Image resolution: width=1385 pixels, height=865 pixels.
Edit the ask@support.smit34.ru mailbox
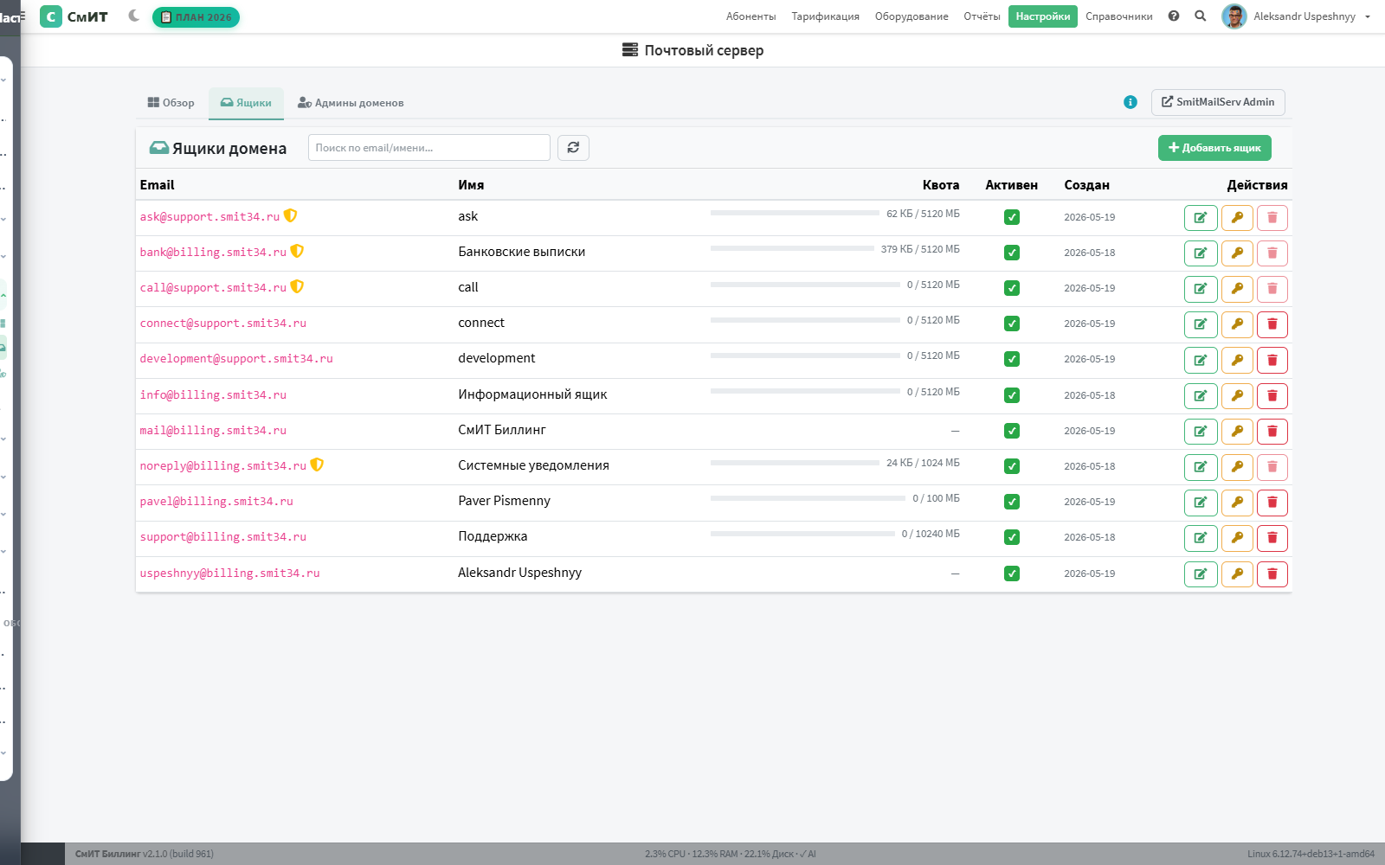[1201, 218]
